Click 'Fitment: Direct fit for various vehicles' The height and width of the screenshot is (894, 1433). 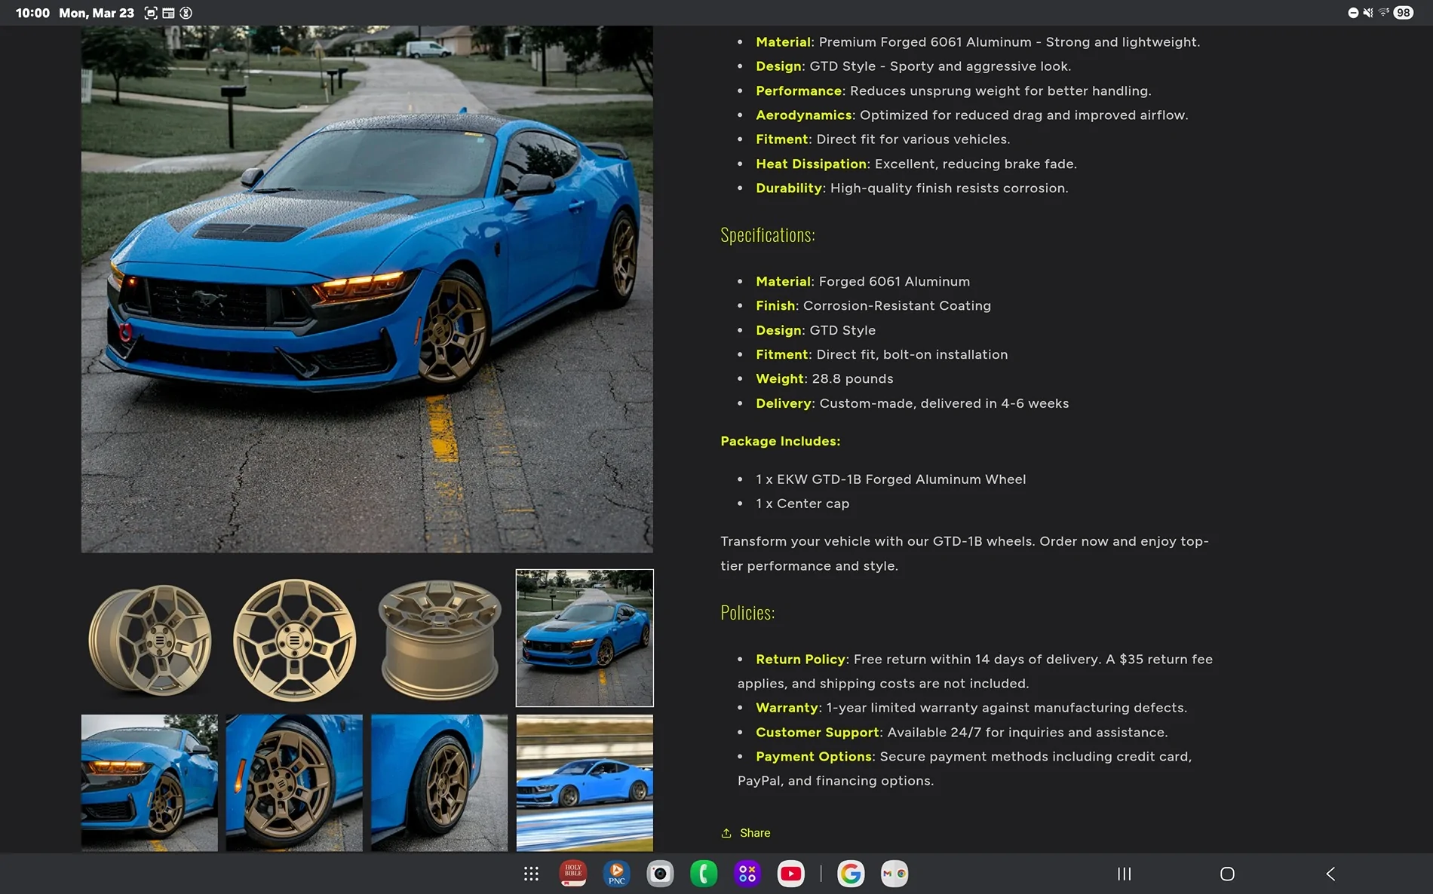883,139
